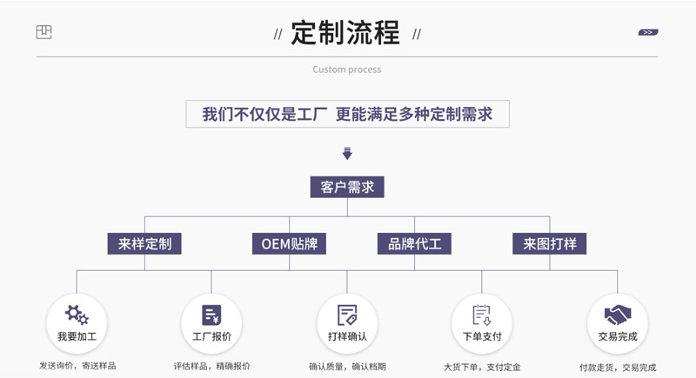Select the 客户需求 box

coord(347,187)
